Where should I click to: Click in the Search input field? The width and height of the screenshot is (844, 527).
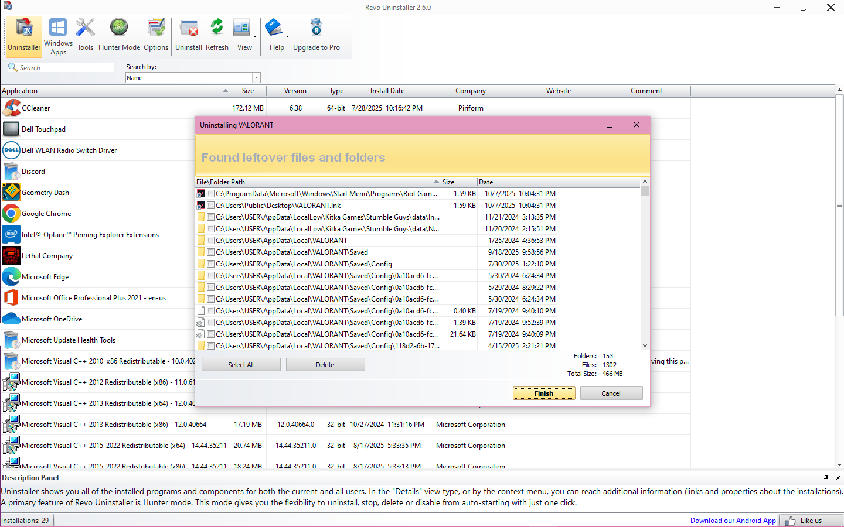point(66,67)
